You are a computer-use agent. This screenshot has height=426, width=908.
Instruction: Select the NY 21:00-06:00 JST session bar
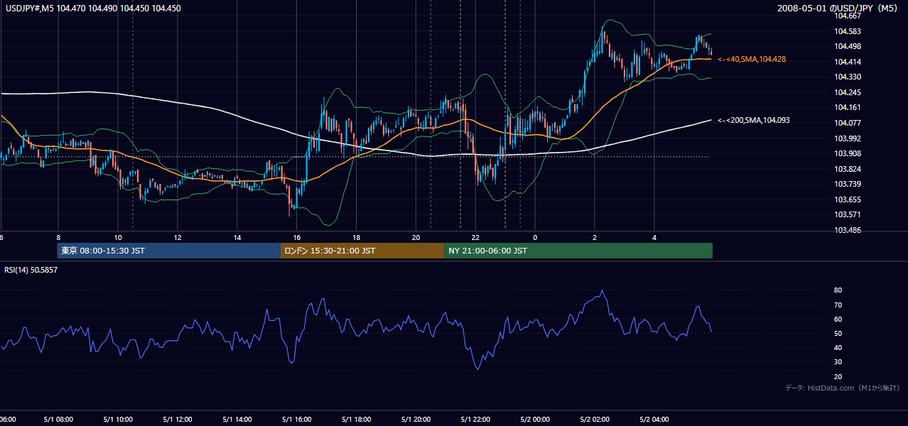(578, 251)
